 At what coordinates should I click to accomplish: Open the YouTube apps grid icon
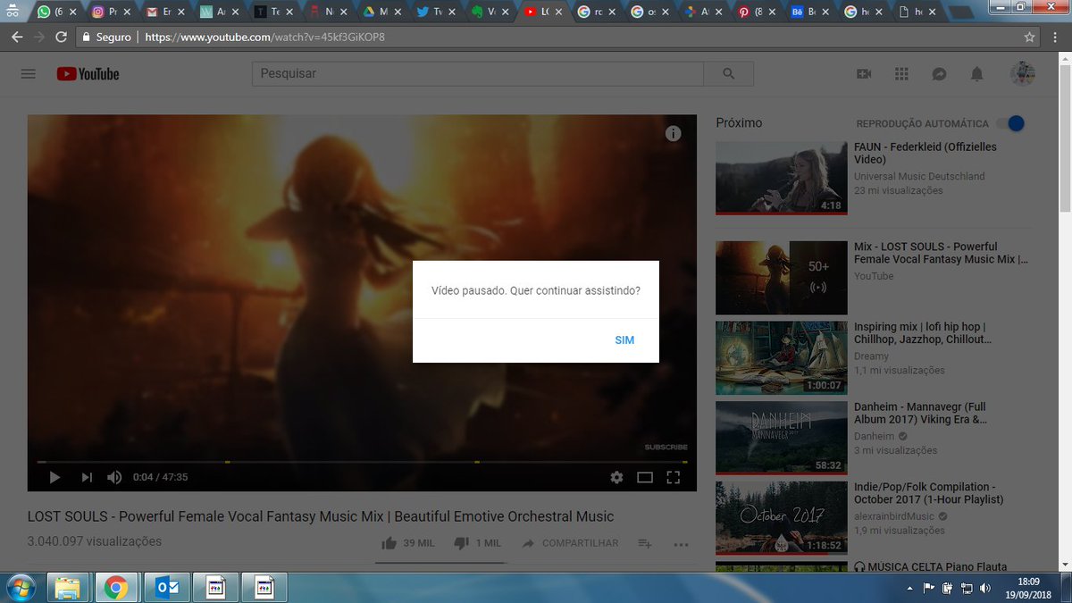coord(901,74)
